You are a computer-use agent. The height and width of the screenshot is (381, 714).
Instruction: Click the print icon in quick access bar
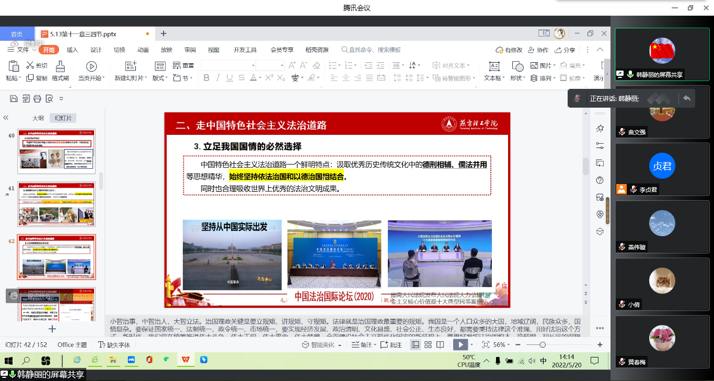click(x=37, y=99)
